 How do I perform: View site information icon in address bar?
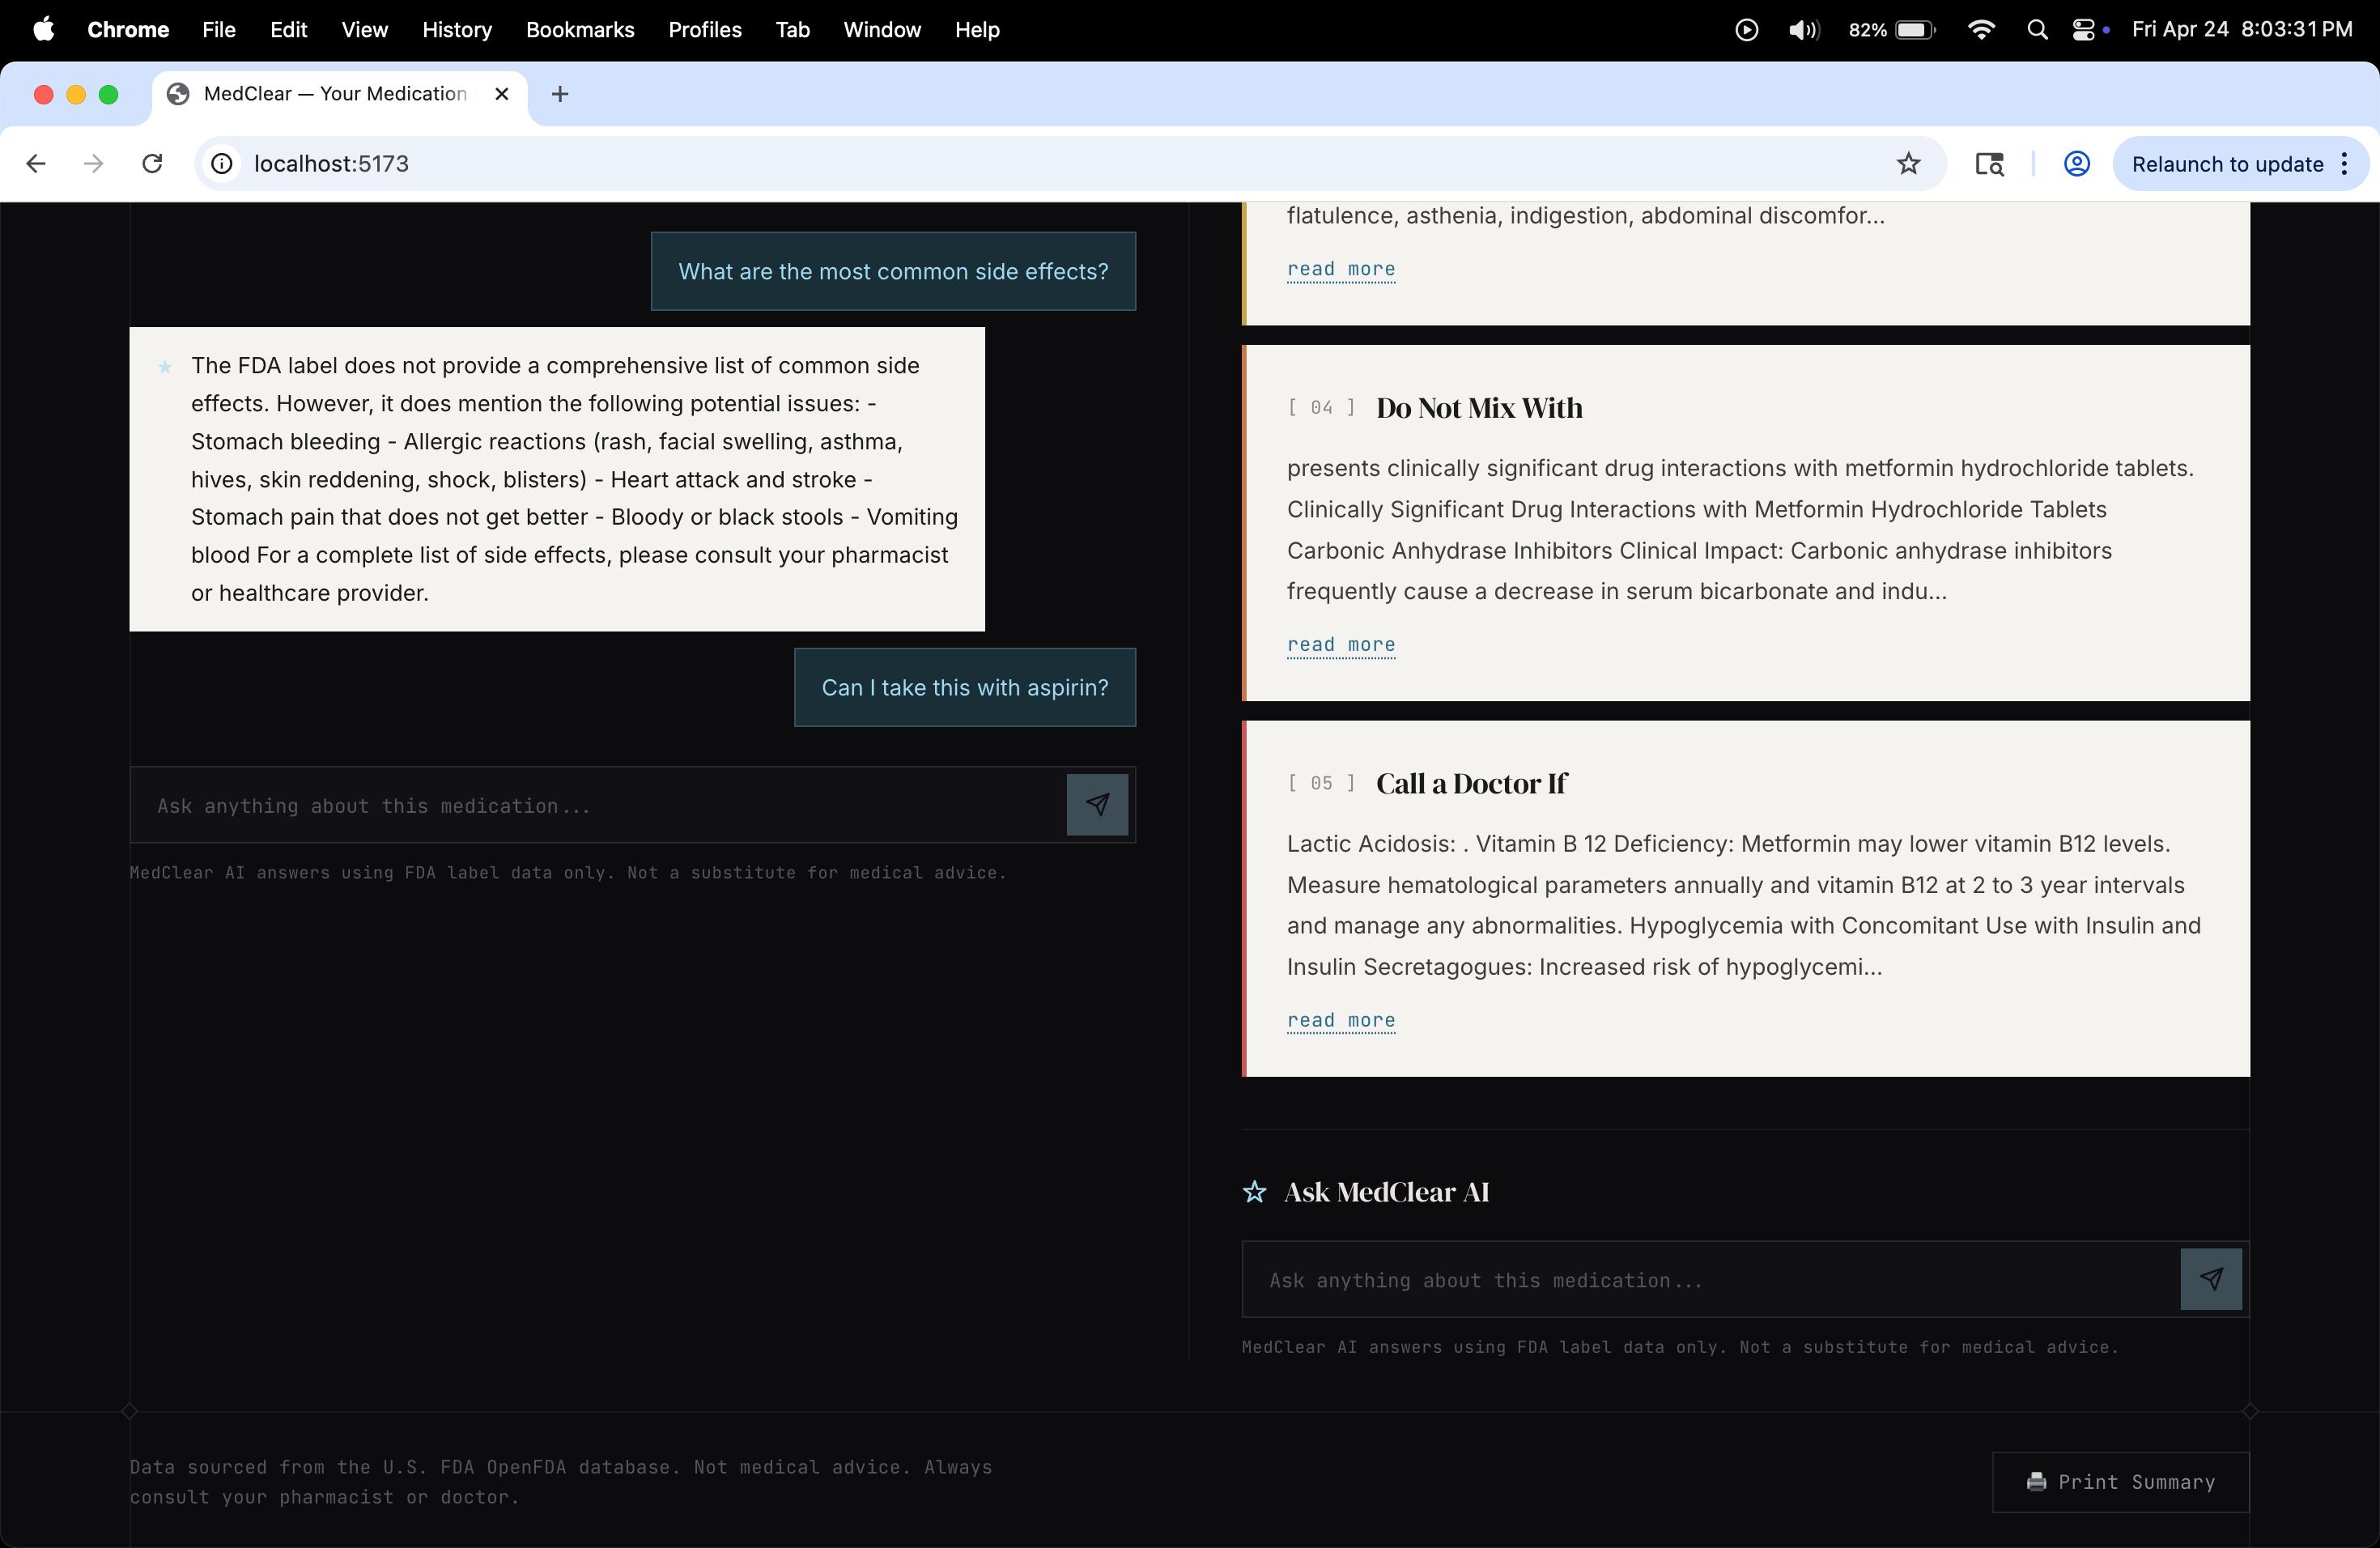click(222, 164)
